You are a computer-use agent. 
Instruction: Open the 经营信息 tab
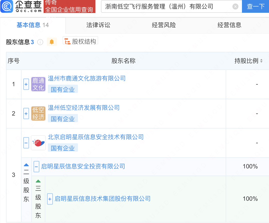tap(229, 25)
